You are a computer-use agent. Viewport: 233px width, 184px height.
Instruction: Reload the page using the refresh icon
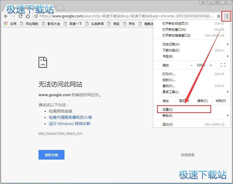21,16
